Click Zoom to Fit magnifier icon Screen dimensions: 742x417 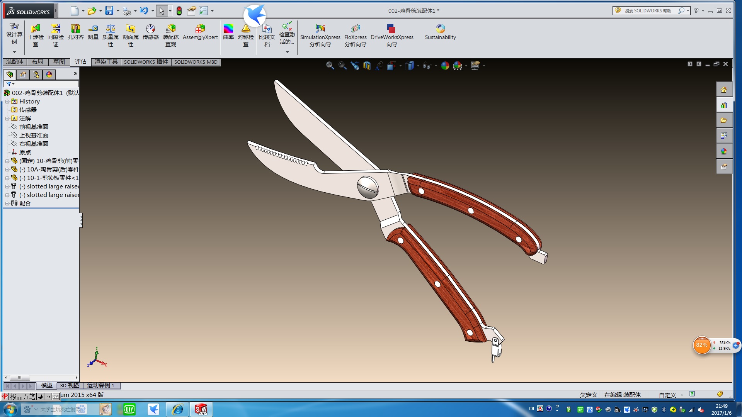[330, 66]
